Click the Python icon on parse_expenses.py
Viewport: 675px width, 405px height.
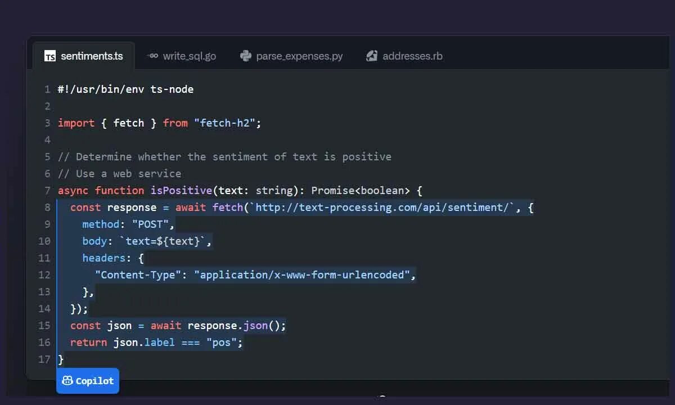point(245,56)
